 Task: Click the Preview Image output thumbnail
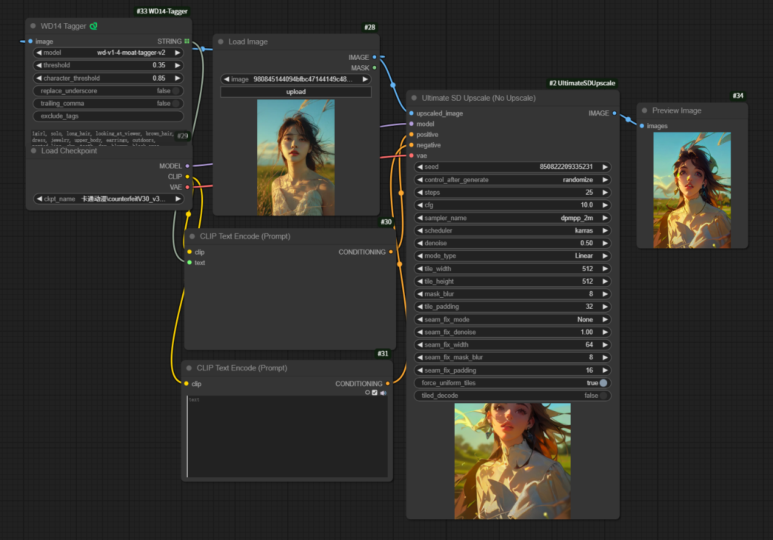[692, 190]
